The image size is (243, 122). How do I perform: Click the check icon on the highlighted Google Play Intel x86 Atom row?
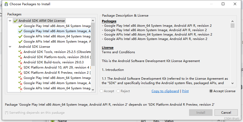coord(20,31)
